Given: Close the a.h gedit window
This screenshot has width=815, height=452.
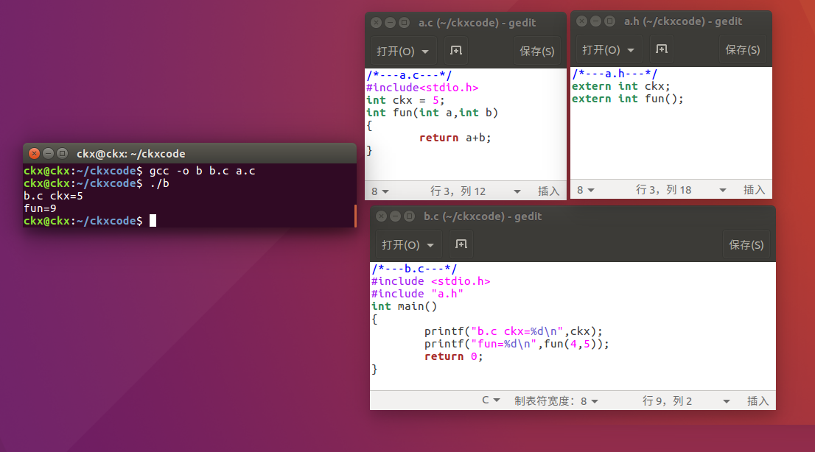Looking at the screenshot, I should click(x=581, y=21).
